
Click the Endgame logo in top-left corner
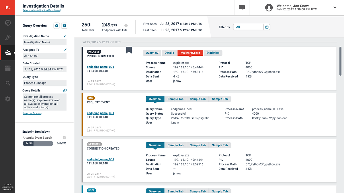point(7,8)
